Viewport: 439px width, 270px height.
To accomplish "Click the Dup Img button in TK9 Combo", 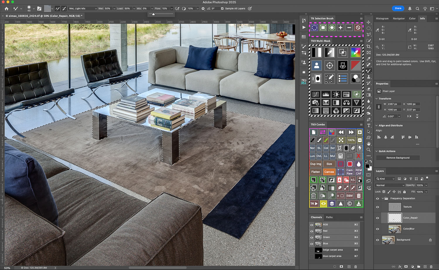I will [x=315, y=164].
